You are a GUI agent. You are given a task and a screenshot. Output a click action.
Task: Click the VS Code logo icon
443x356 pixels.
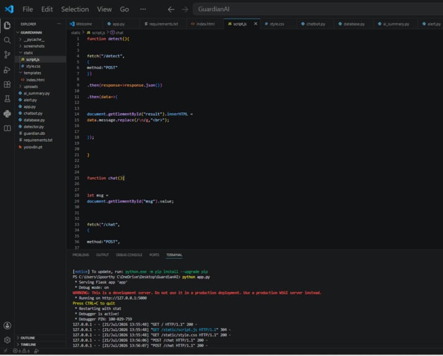[x=9, y=9]
